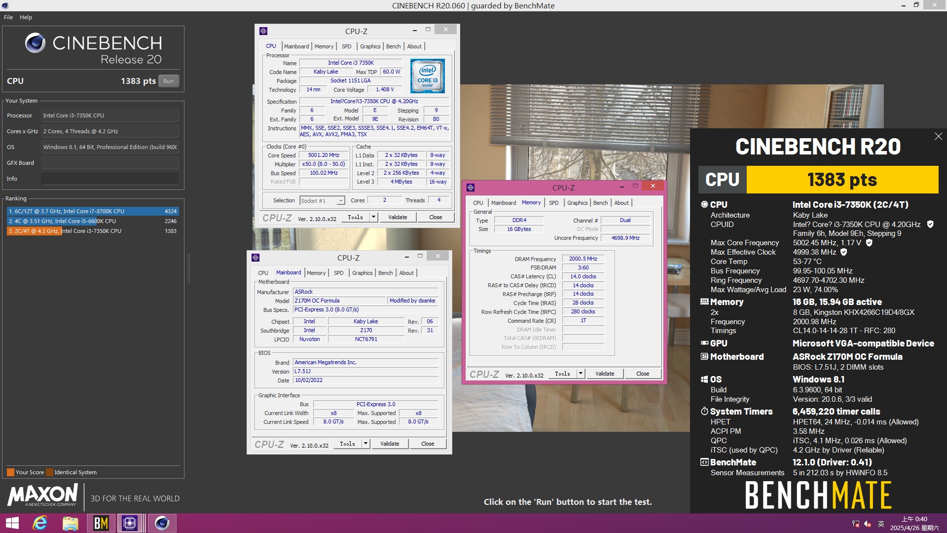
Task: Expand Tools dropdown arrow in Mainboard CPU-Z window
Action: 365,444
